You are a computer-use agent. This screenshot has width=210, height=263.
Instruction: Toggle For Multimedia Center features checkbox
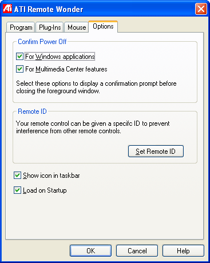[x=19, y=69]
